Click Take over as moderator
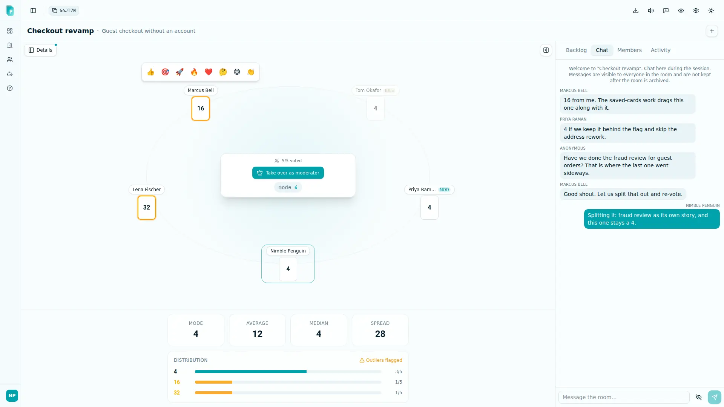724x407 pixels. point(288,173)
